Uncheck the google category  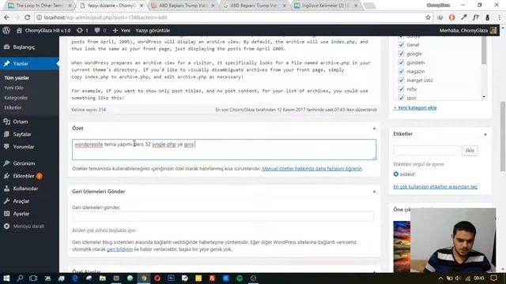click(x=401, y=54)
